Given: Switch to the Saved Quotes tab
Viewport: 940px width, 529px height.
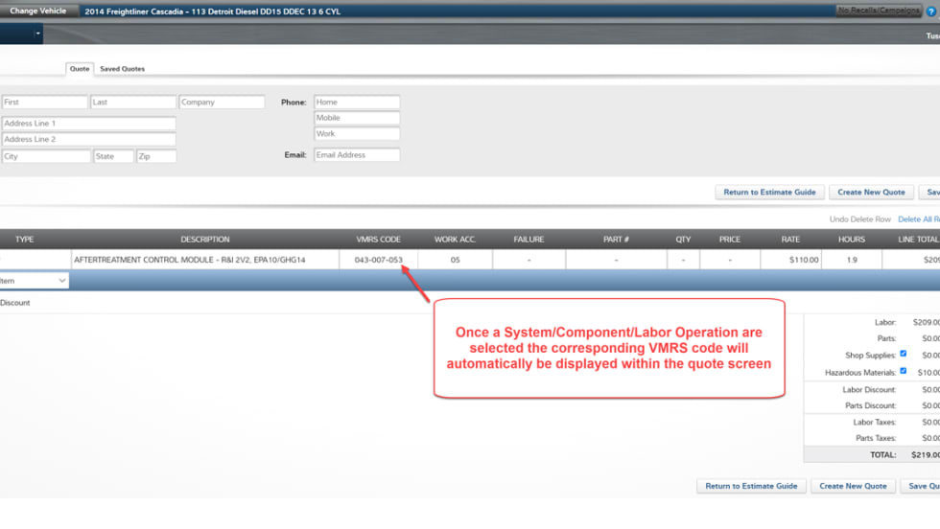Looking at the screenshot, I should (x=122, y=69).
